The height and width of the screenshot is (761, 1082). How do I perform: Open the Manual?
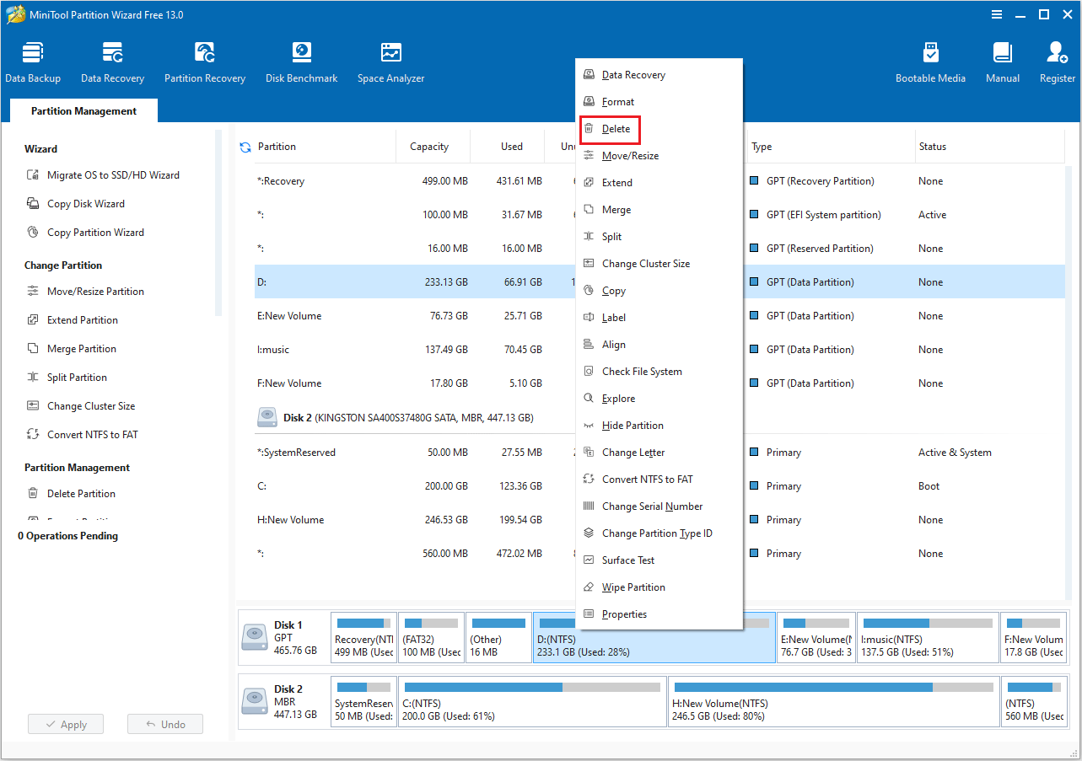click(1001, 60)
